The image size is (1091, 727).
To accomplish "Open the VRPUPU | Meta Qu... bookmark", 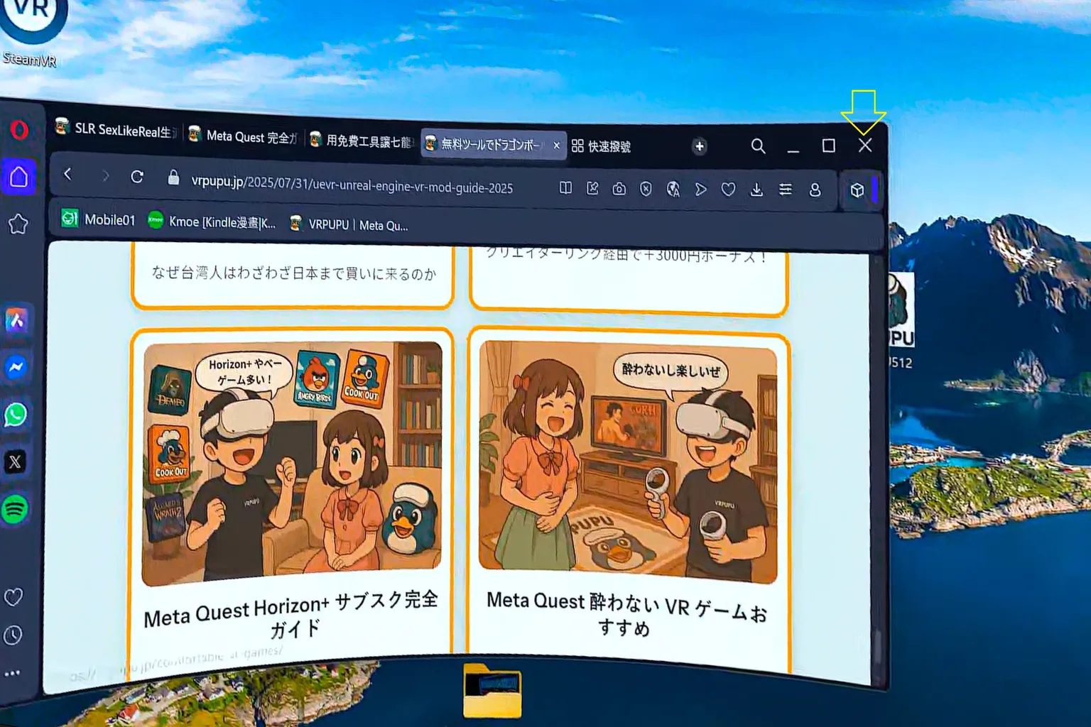I will (x=349, y=224).
